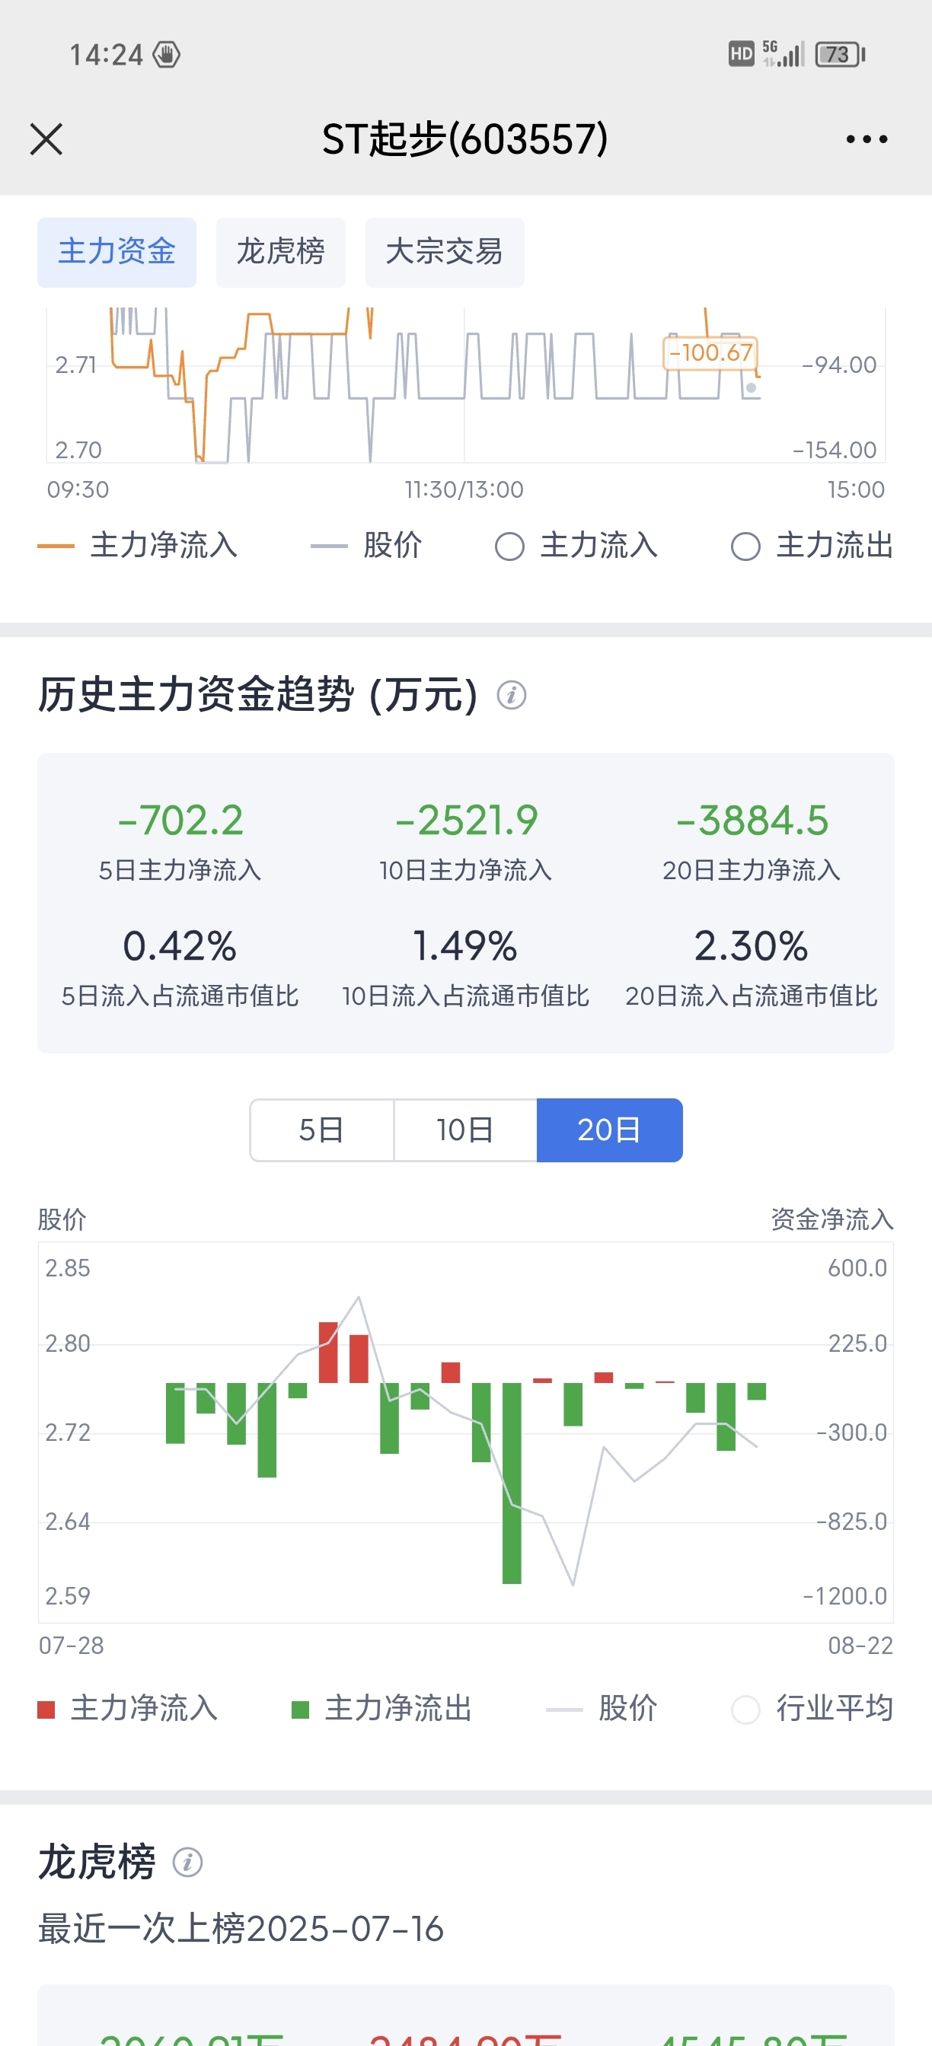Select the 5日 period button
The image size is (932, 2046).
[322, 1130]
